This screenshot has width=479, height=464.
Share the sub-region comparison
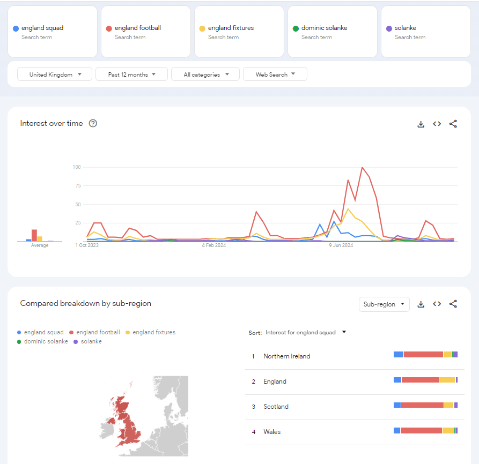pos(453,303)
